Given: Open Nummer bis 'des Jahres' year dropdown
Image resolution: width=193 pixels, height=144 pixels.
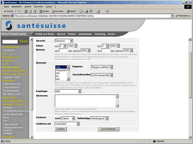Looking at the screenshot, I should point(128,51).
